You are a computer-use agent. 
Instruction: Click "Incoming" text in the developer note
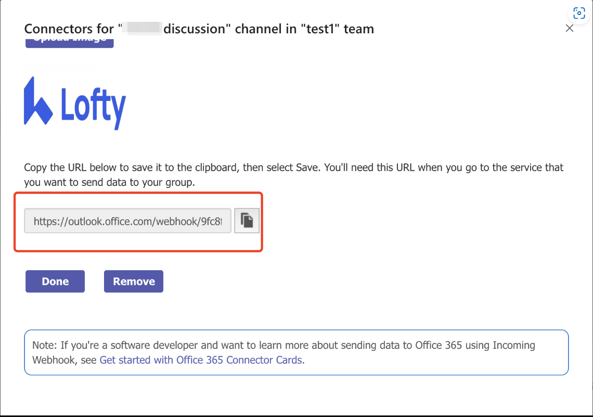pos(513,345)
